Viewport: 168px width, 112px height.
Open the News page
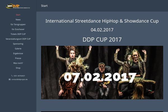18,20
